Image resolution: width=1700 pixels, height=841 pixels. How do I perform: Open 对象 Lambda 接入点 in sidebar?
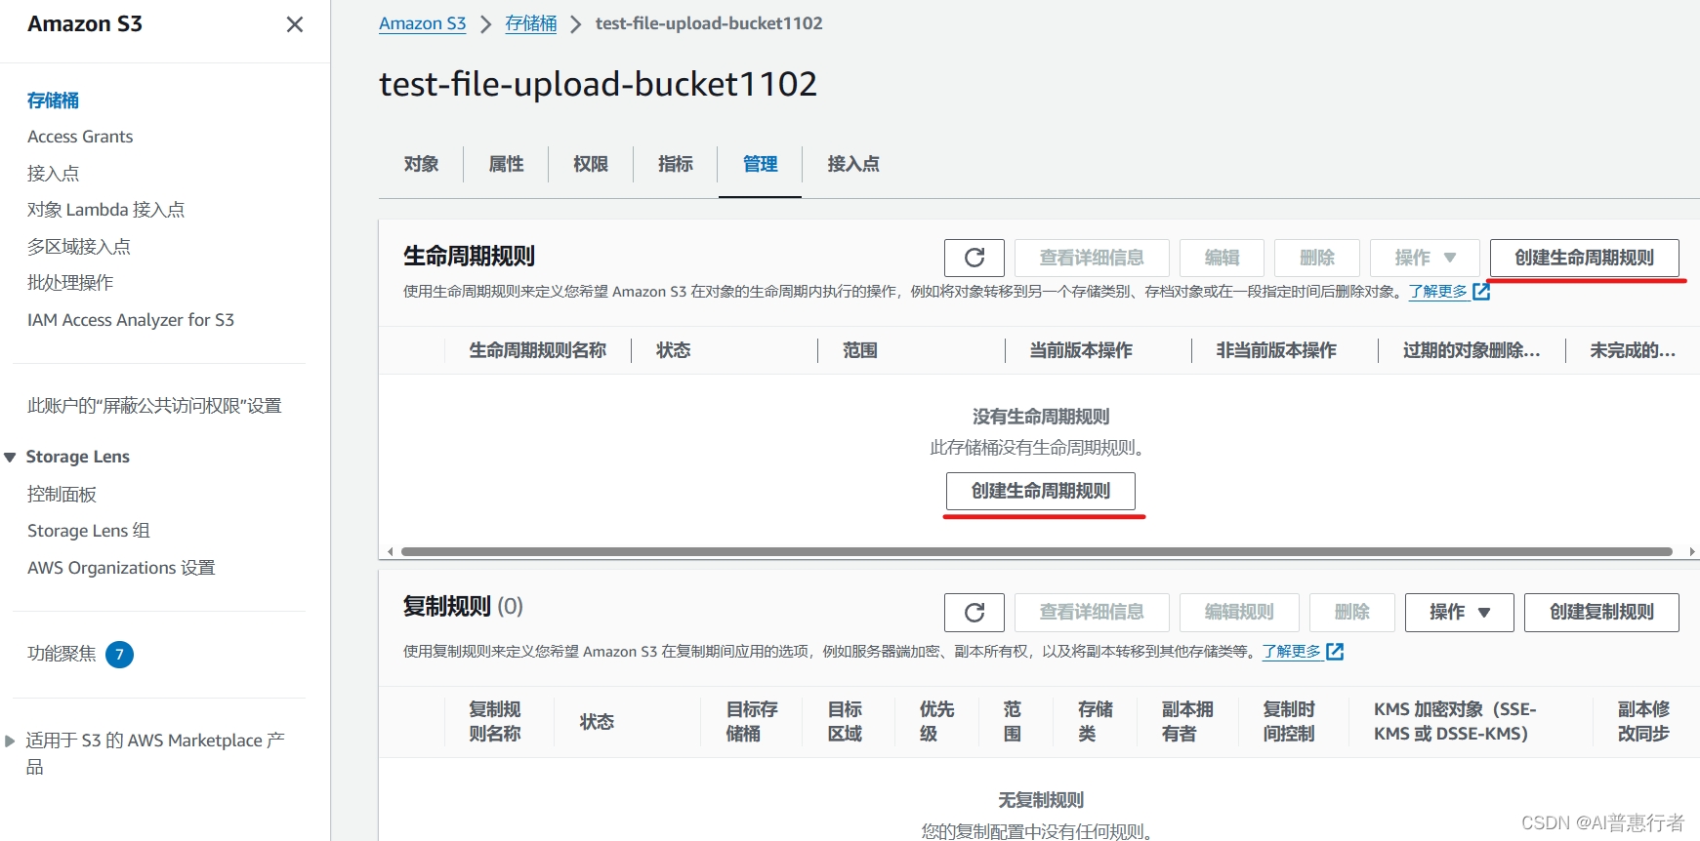pyautogui.click(x=105, y=210)
